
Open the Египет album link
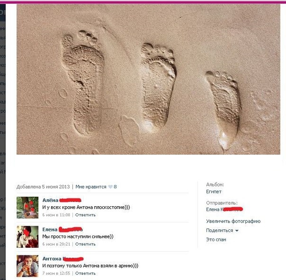(214, 192)
